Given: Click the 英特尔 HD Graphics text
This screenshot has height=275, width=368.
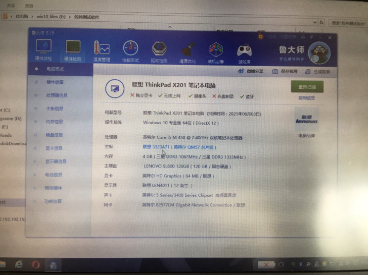Looking at the screenshot, I should [178, 176].
